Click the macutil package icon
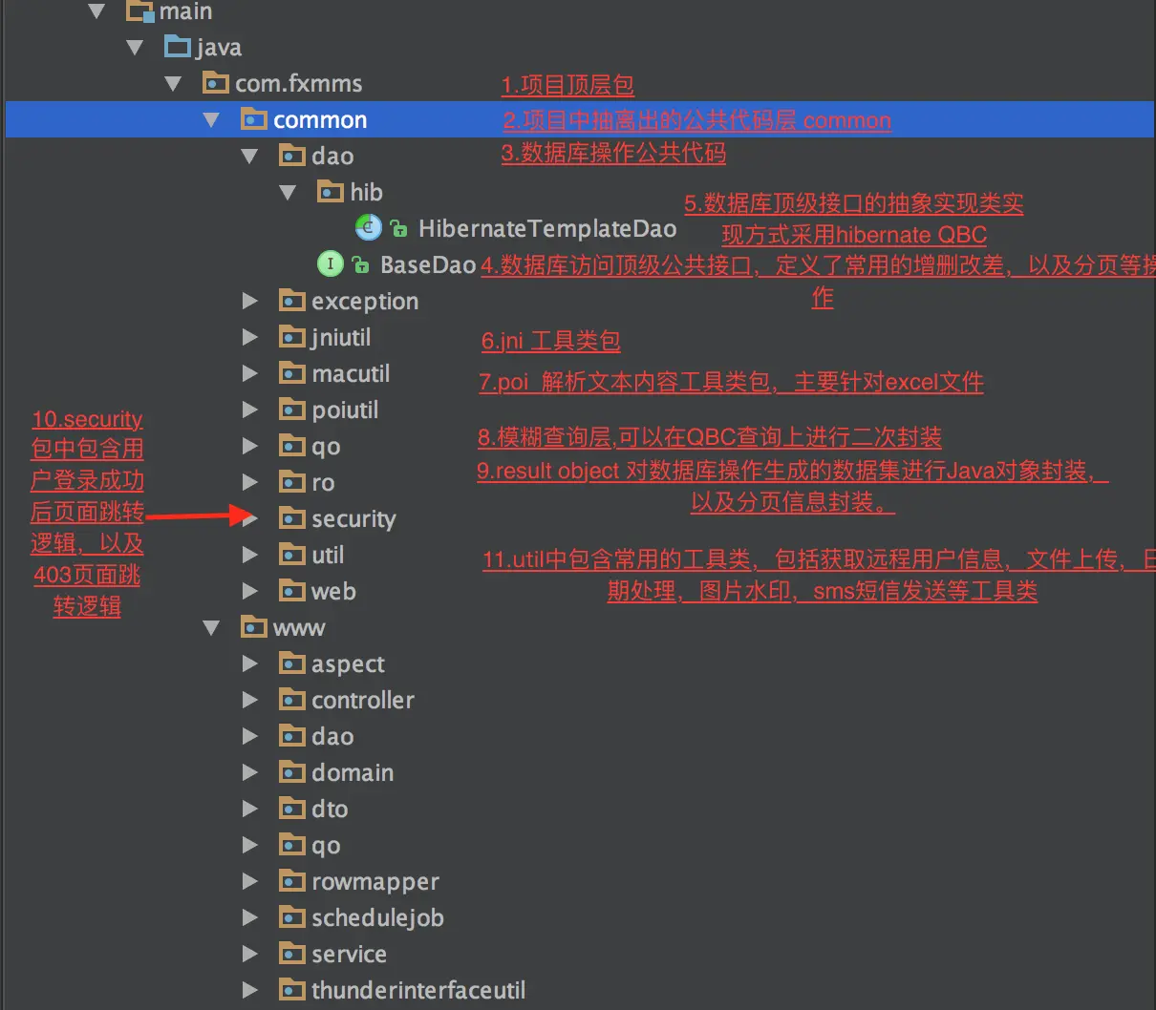1156x1010 pixels. click(292, 373)
